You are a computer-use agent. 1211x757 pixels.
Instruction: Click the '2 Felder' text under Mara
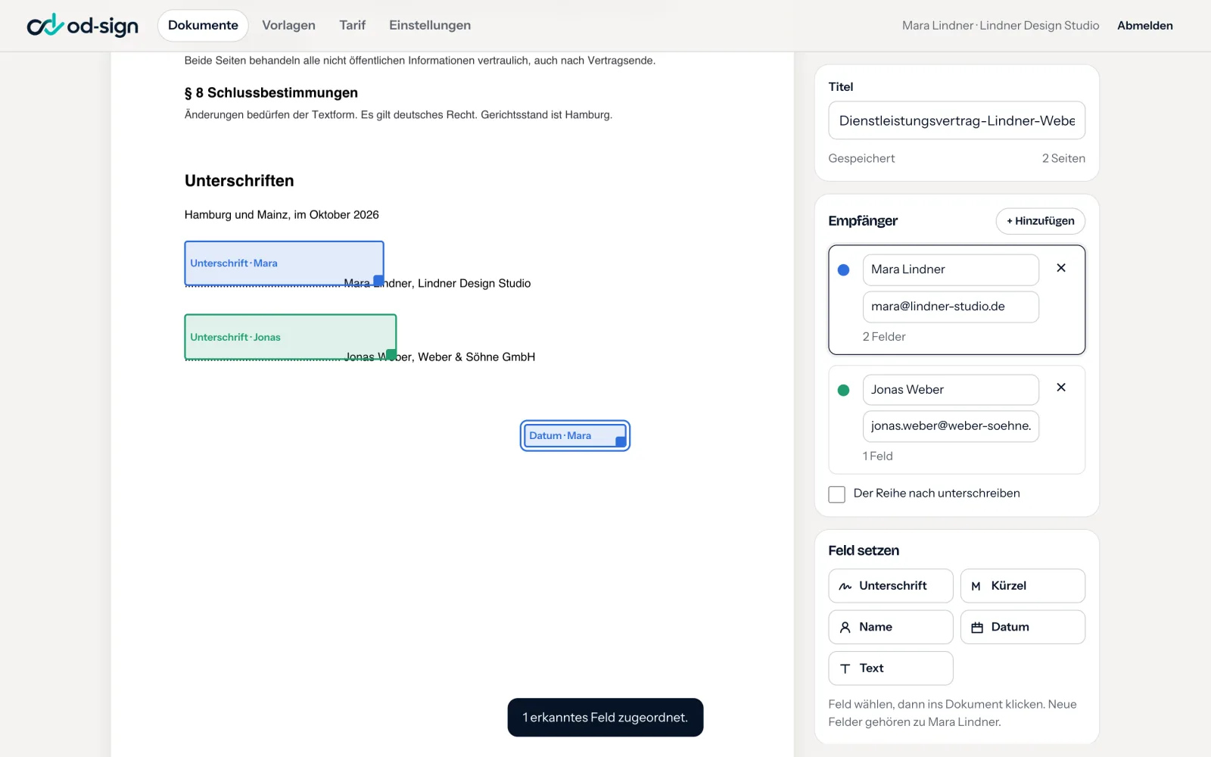(x=884, y=337)
